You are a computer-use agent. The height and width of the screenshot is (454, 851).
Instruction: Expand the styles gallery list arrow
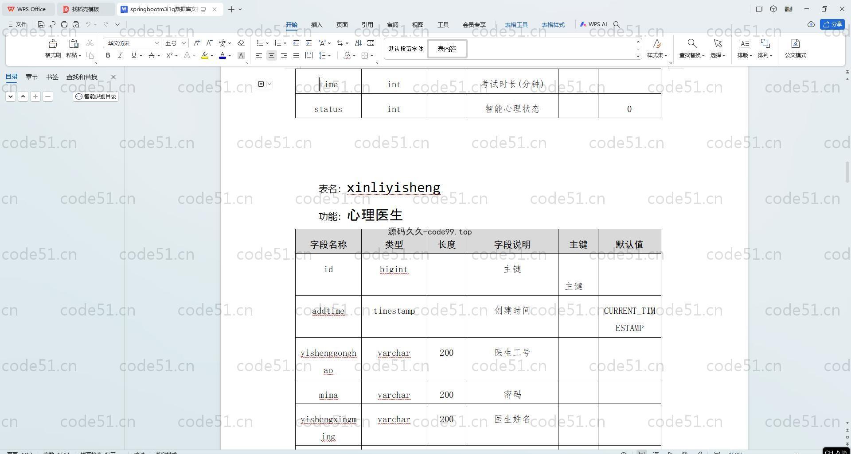point(638,56)
